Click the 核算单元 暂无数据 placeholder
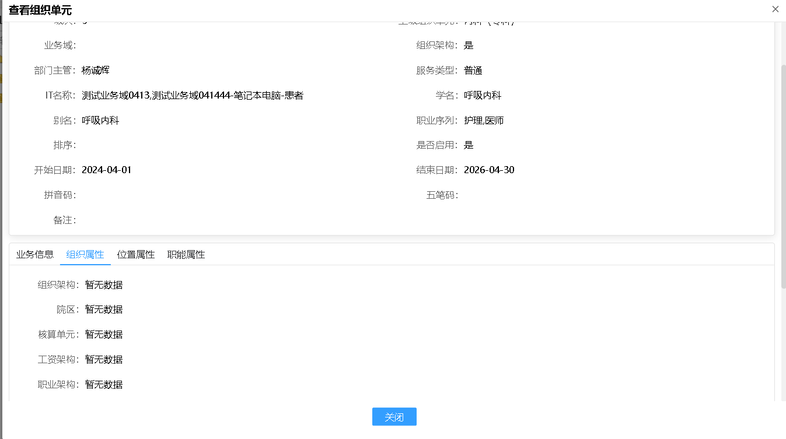The width and height of the screenshot is (786, 439). [x=103, y=334]
